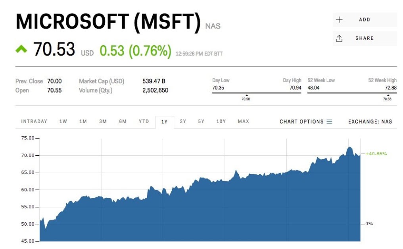Click the Exchange: NAS label
This screenshot has width=403, height=249.
(370, 122)
